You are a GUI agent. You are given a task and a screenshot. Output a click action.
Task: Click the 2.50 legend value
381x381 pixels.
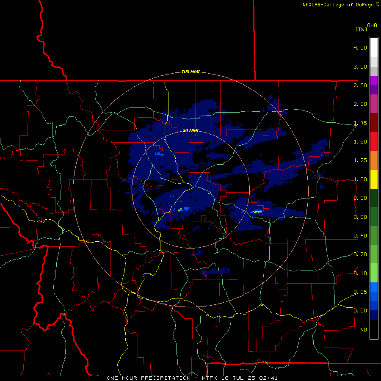pos(360,85)
